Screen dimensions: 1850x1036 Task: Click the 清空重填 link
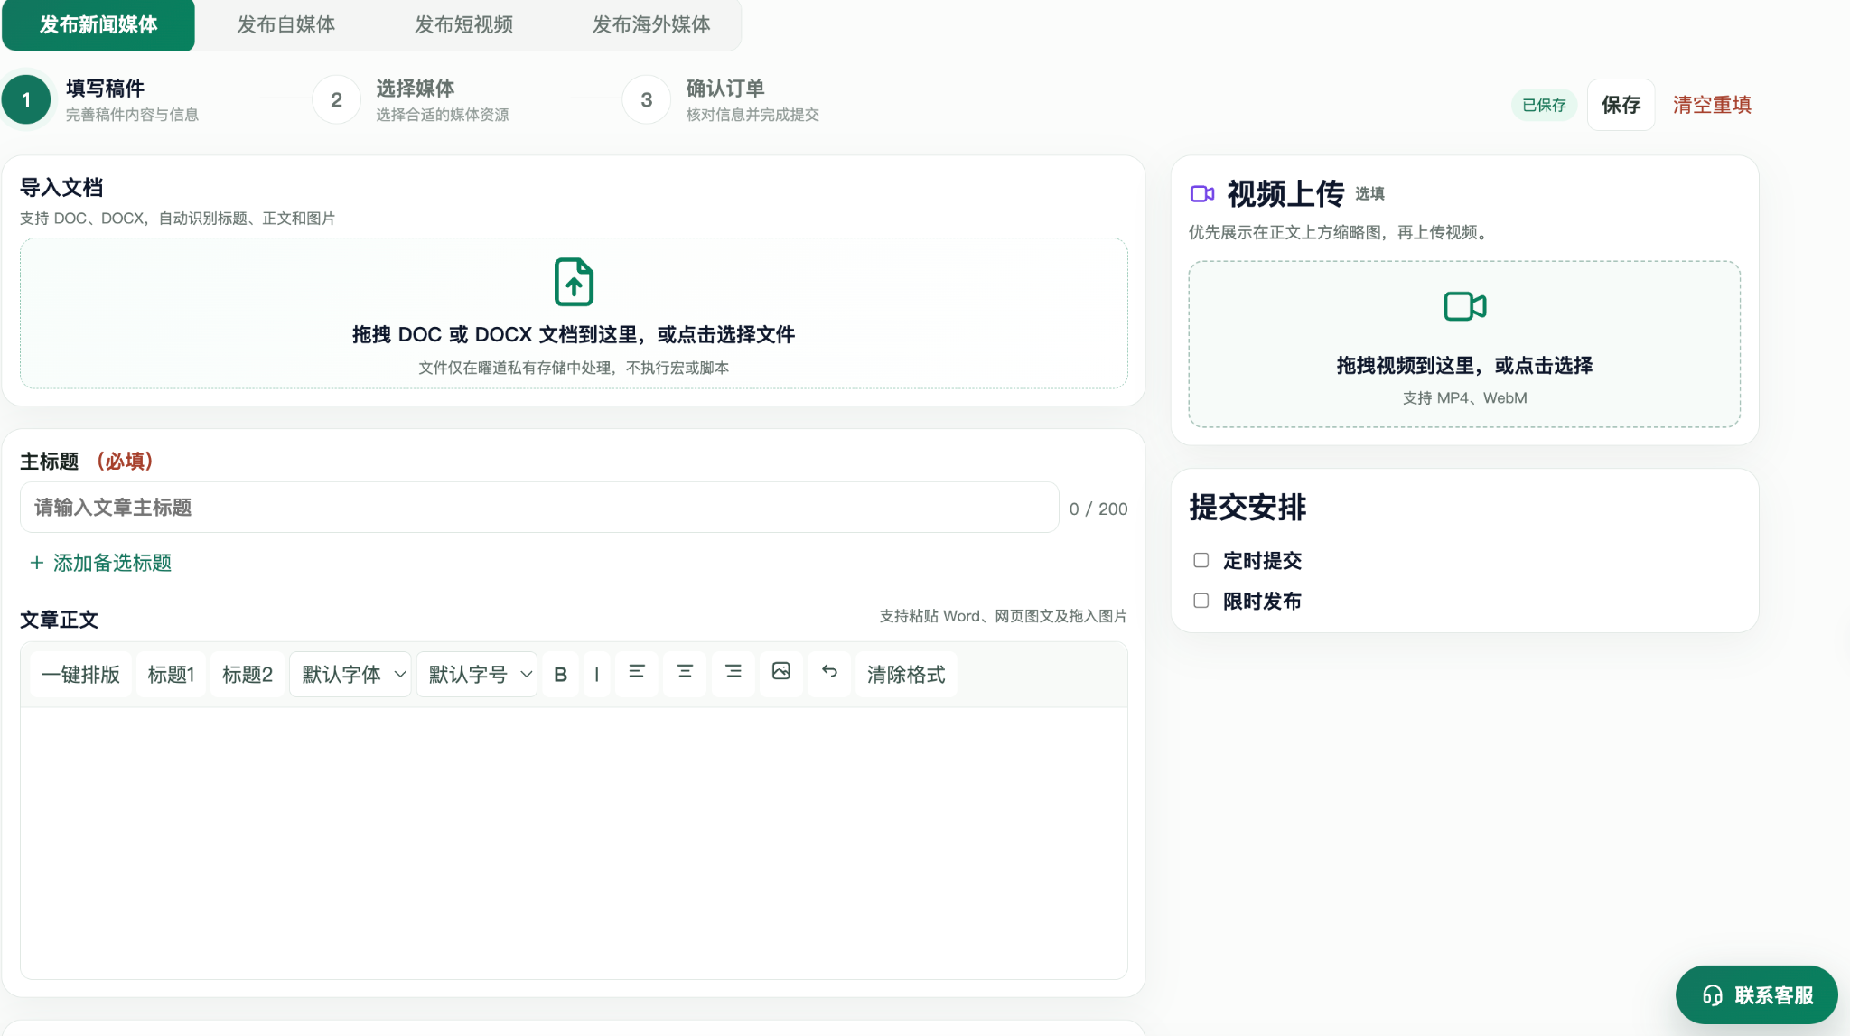1712,105
